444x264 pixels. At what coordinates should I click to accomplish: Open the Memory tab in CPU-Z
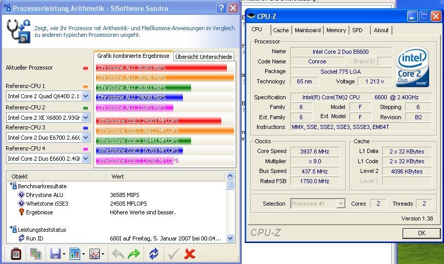point(336,30)
